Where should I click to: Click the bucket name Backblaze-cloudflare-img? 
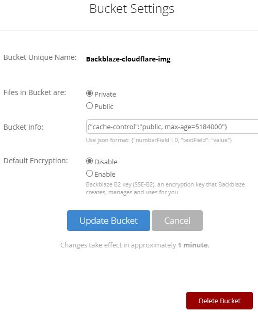128,59
